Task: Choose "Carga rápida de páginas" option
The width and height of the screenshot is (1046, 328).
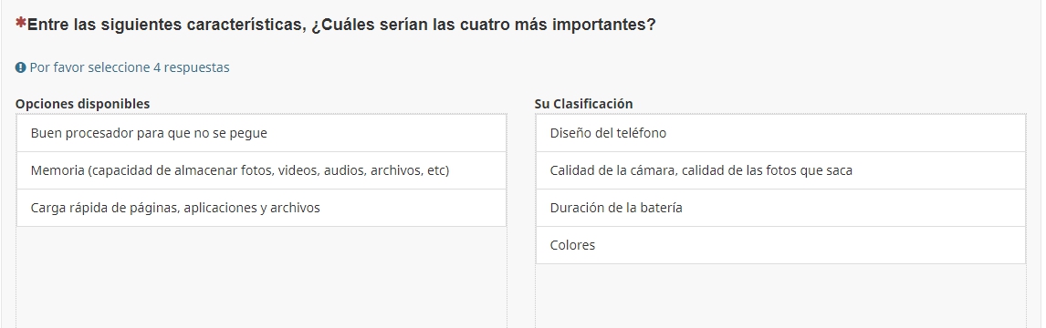Action: pyautogui.click(x=261, y=208)
